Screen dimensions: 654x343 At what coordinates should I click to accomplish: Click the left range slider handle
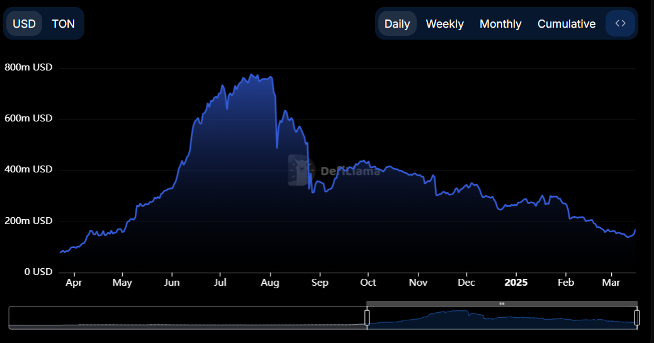(x=367, y=318)
